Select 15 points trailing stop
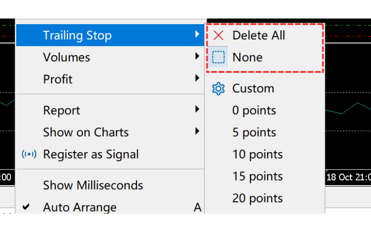 257,176
